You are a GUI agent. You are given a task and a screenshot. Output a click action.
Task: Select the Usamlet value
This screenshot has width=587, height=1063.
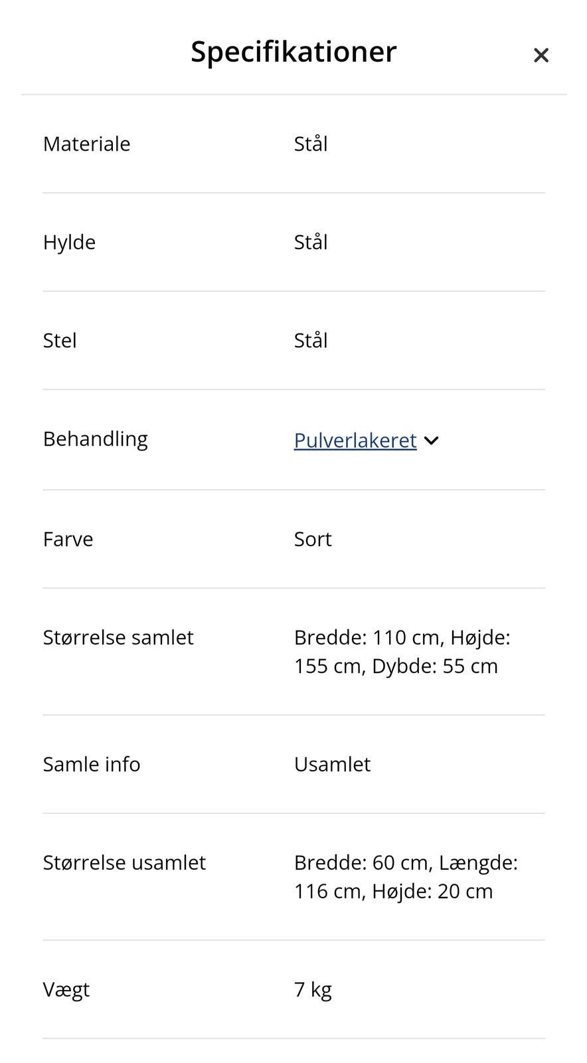(x=332, y=764)
